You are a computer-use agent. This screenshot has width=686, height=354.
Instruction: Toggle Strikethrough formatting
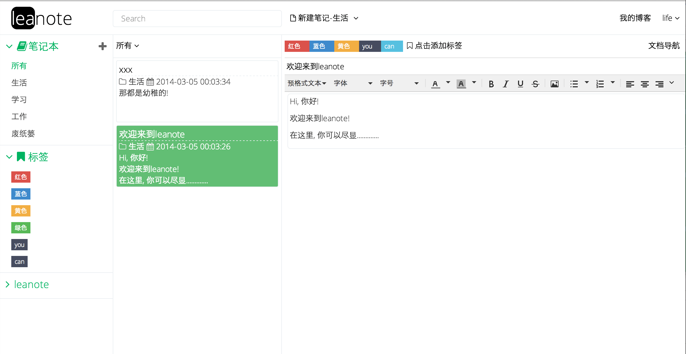535,84
